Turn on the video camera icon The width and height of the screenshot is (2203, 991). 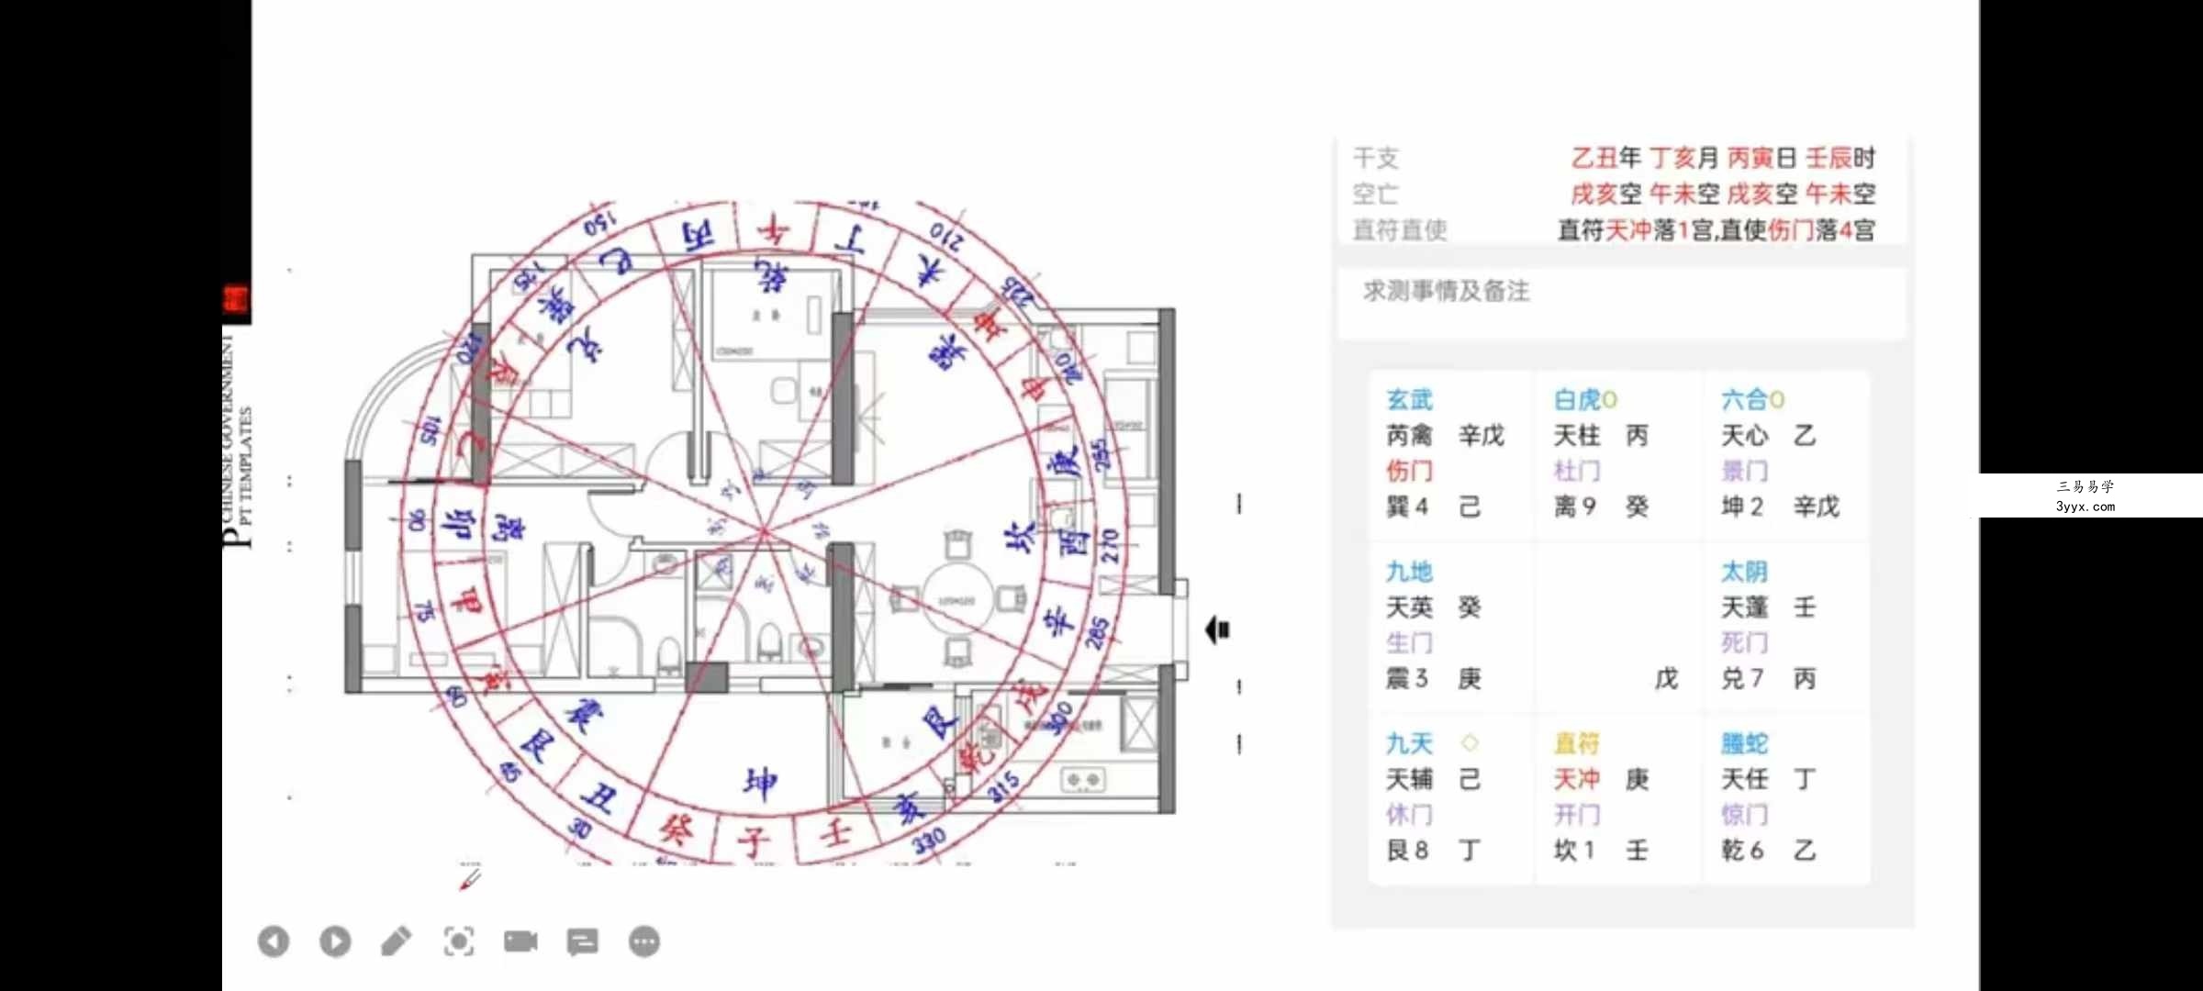coord(520,941)
